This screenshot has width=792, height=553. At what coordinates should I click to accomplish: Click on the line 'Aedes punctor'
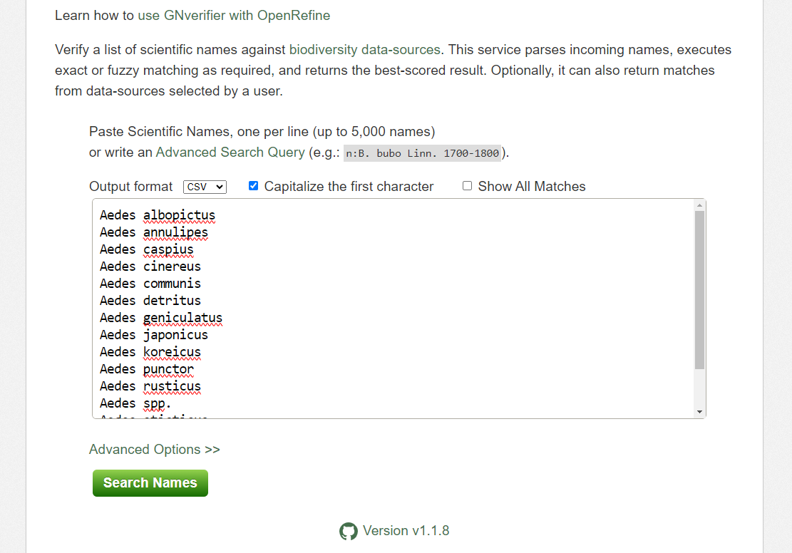tap(146, 369)
